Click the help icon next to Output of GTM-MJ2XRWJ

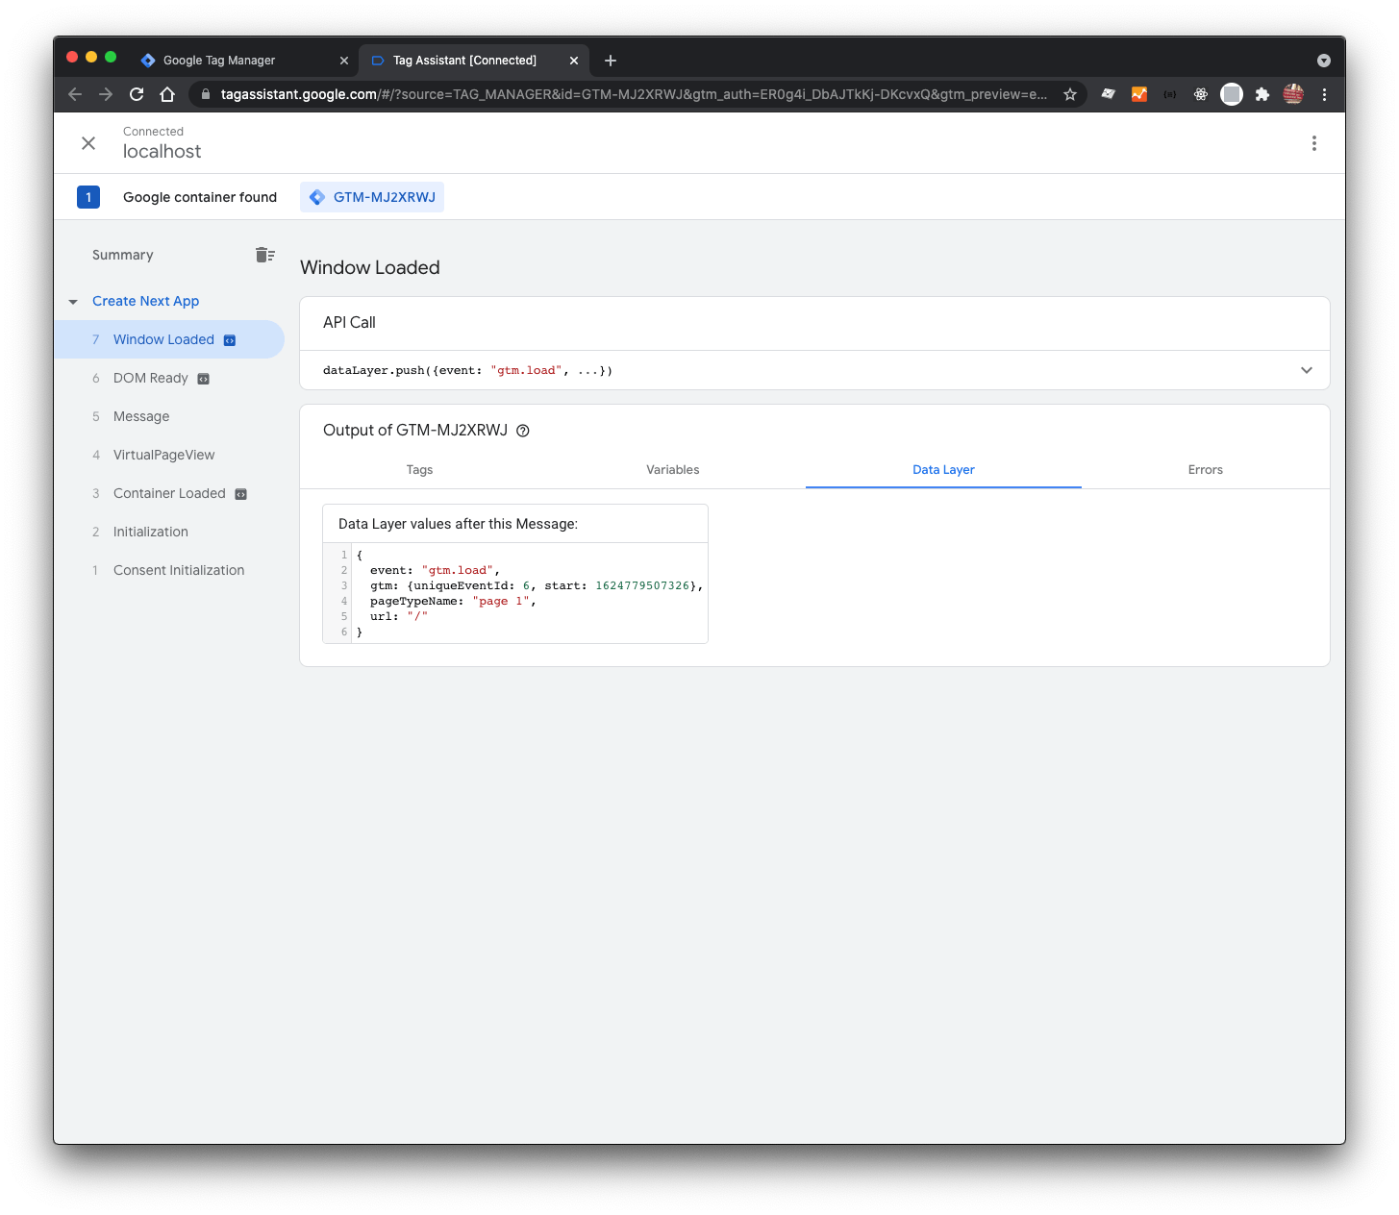tap(523, 431)
